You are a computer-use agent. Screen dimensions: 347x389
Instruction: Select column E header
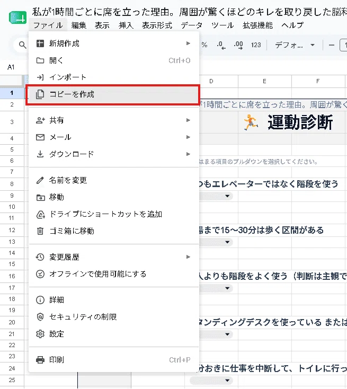point(265,82)
